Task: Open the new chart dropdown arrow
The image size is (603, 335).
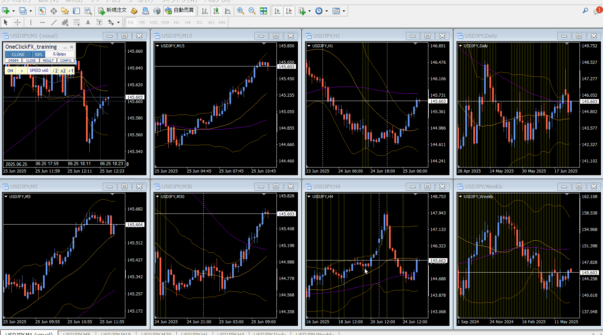Action: pyautogui.click(x=13, y=11)
